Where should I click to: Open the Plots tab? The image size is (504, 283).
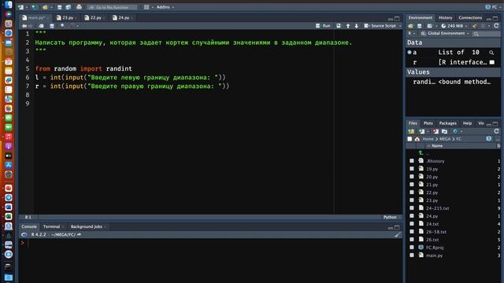428,123
